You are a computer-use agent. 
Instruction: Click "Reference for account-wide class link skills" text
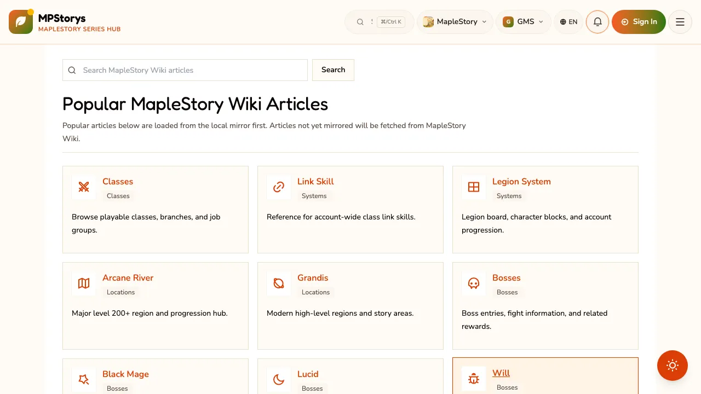pos(341,217)
